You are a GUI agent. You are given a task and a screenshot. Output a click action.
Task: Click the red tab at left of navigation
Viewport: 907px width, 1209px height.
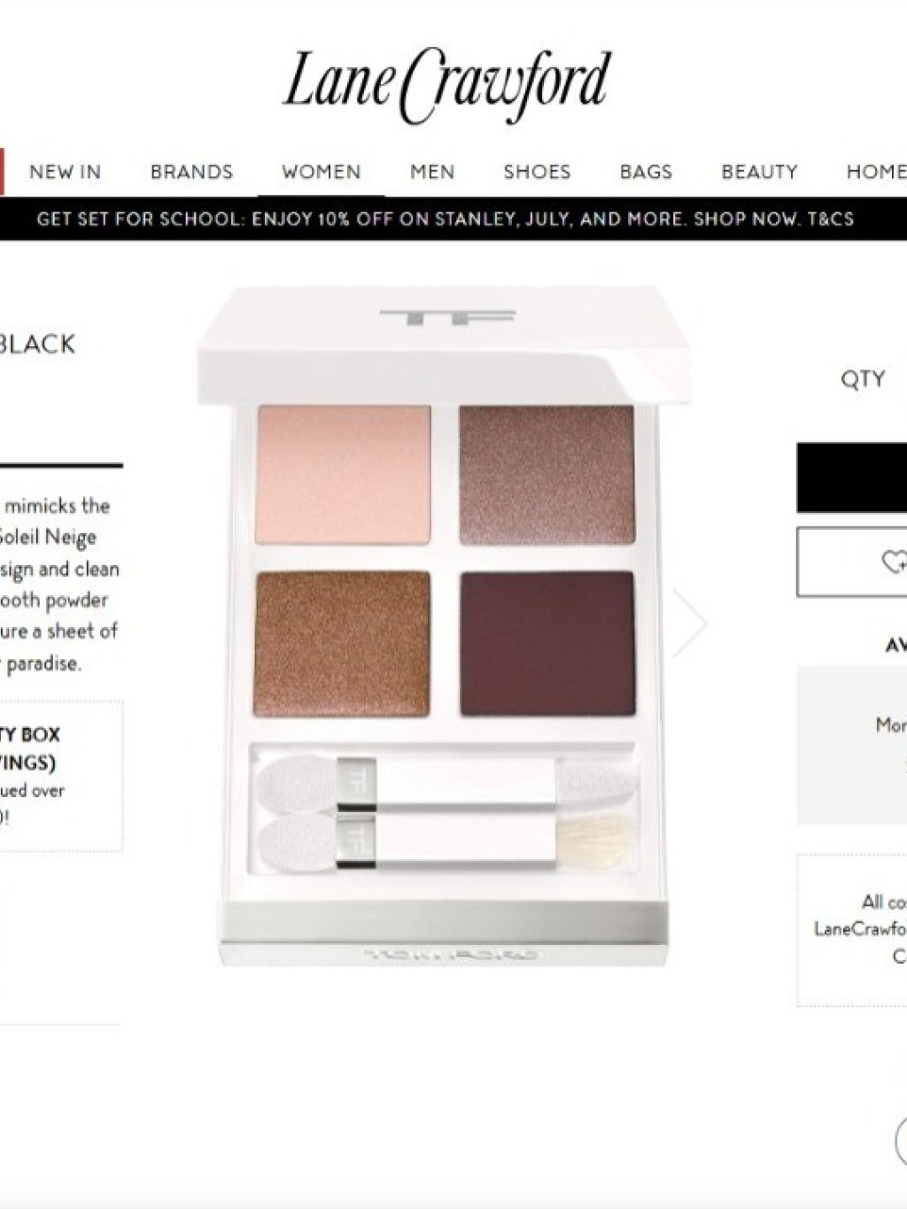tap(3, 171)
